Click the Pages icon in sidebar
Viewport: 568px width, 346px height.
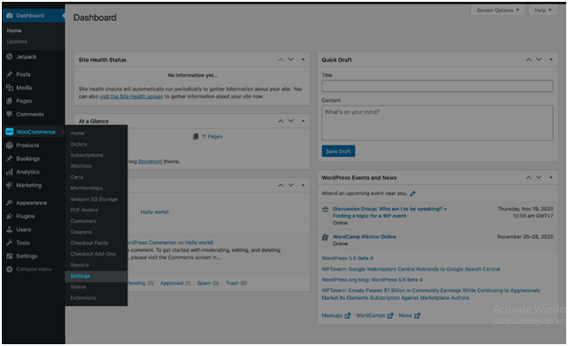(x=9, y=101)
